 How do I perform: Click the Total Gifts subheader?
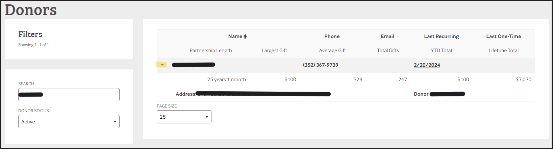[x=388, y=51]
